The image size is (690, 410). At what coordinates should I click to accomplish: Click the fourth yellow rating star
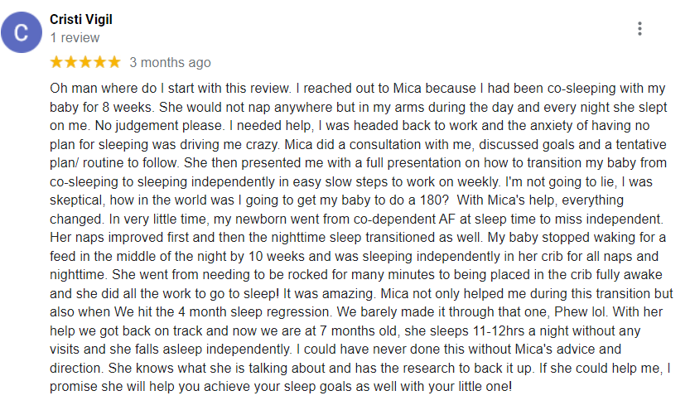(99, 62)
